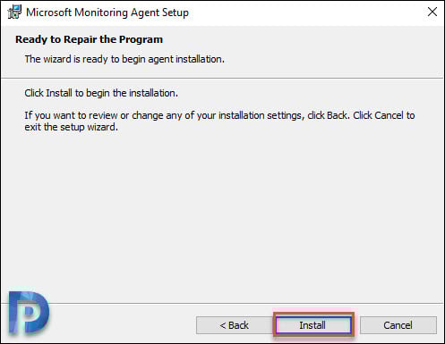445x344 pixels.
Task: Click the setup installer icon in title bar
Action: point(14,13)
